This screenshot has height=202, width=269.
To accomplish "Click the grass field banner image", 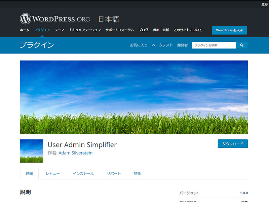I will [x=134, y=97].
